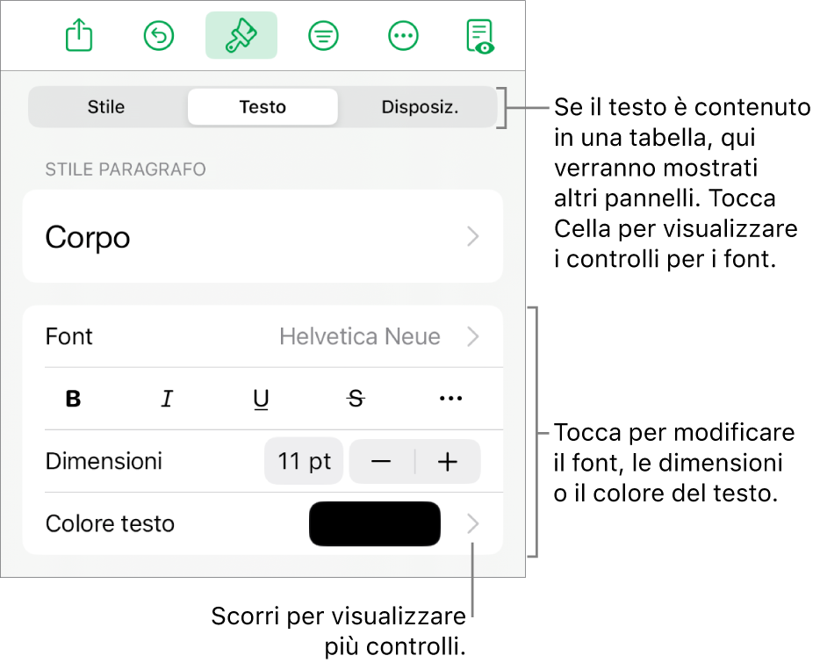Toggle strikethrough S button
Screen dimensions: 820x670
tap(356, 399)
